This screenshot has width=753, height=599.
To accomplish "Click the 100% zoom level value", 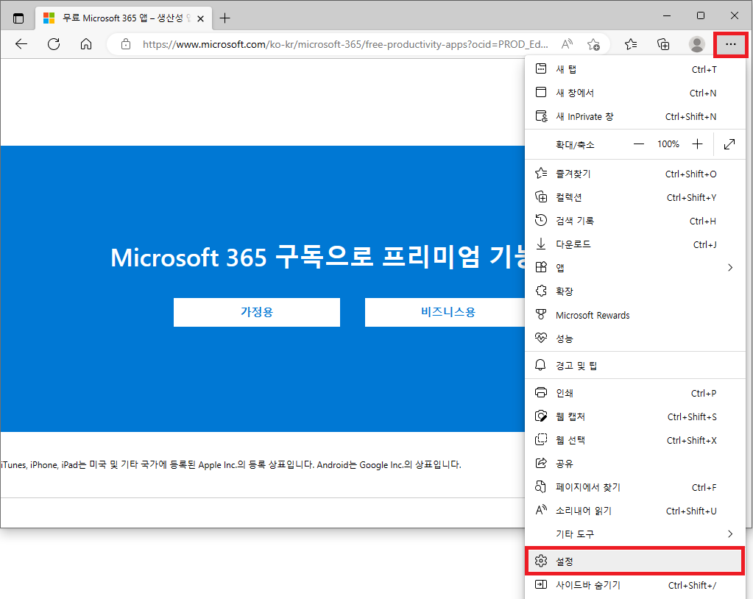I will coord(668,144).
